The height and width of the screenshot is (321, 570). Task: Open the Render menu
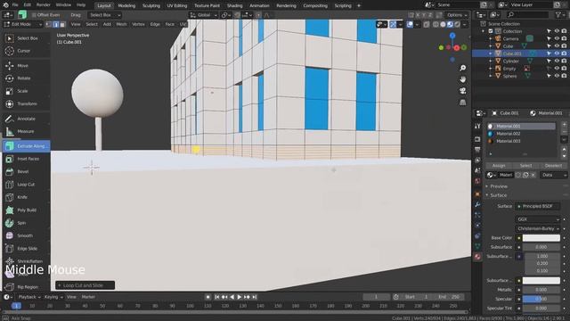(44, 5)
